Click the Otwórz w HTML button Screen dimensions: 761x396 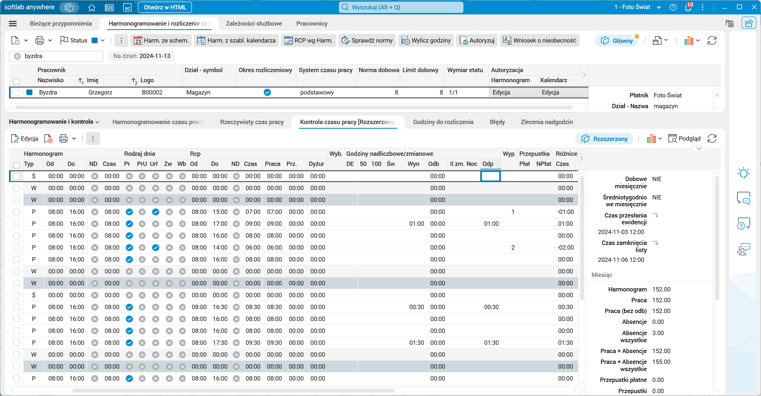[165, 7]
